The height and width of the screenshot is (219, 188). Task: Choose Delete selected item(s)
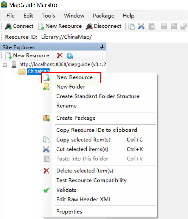click(x=99, y=171)
